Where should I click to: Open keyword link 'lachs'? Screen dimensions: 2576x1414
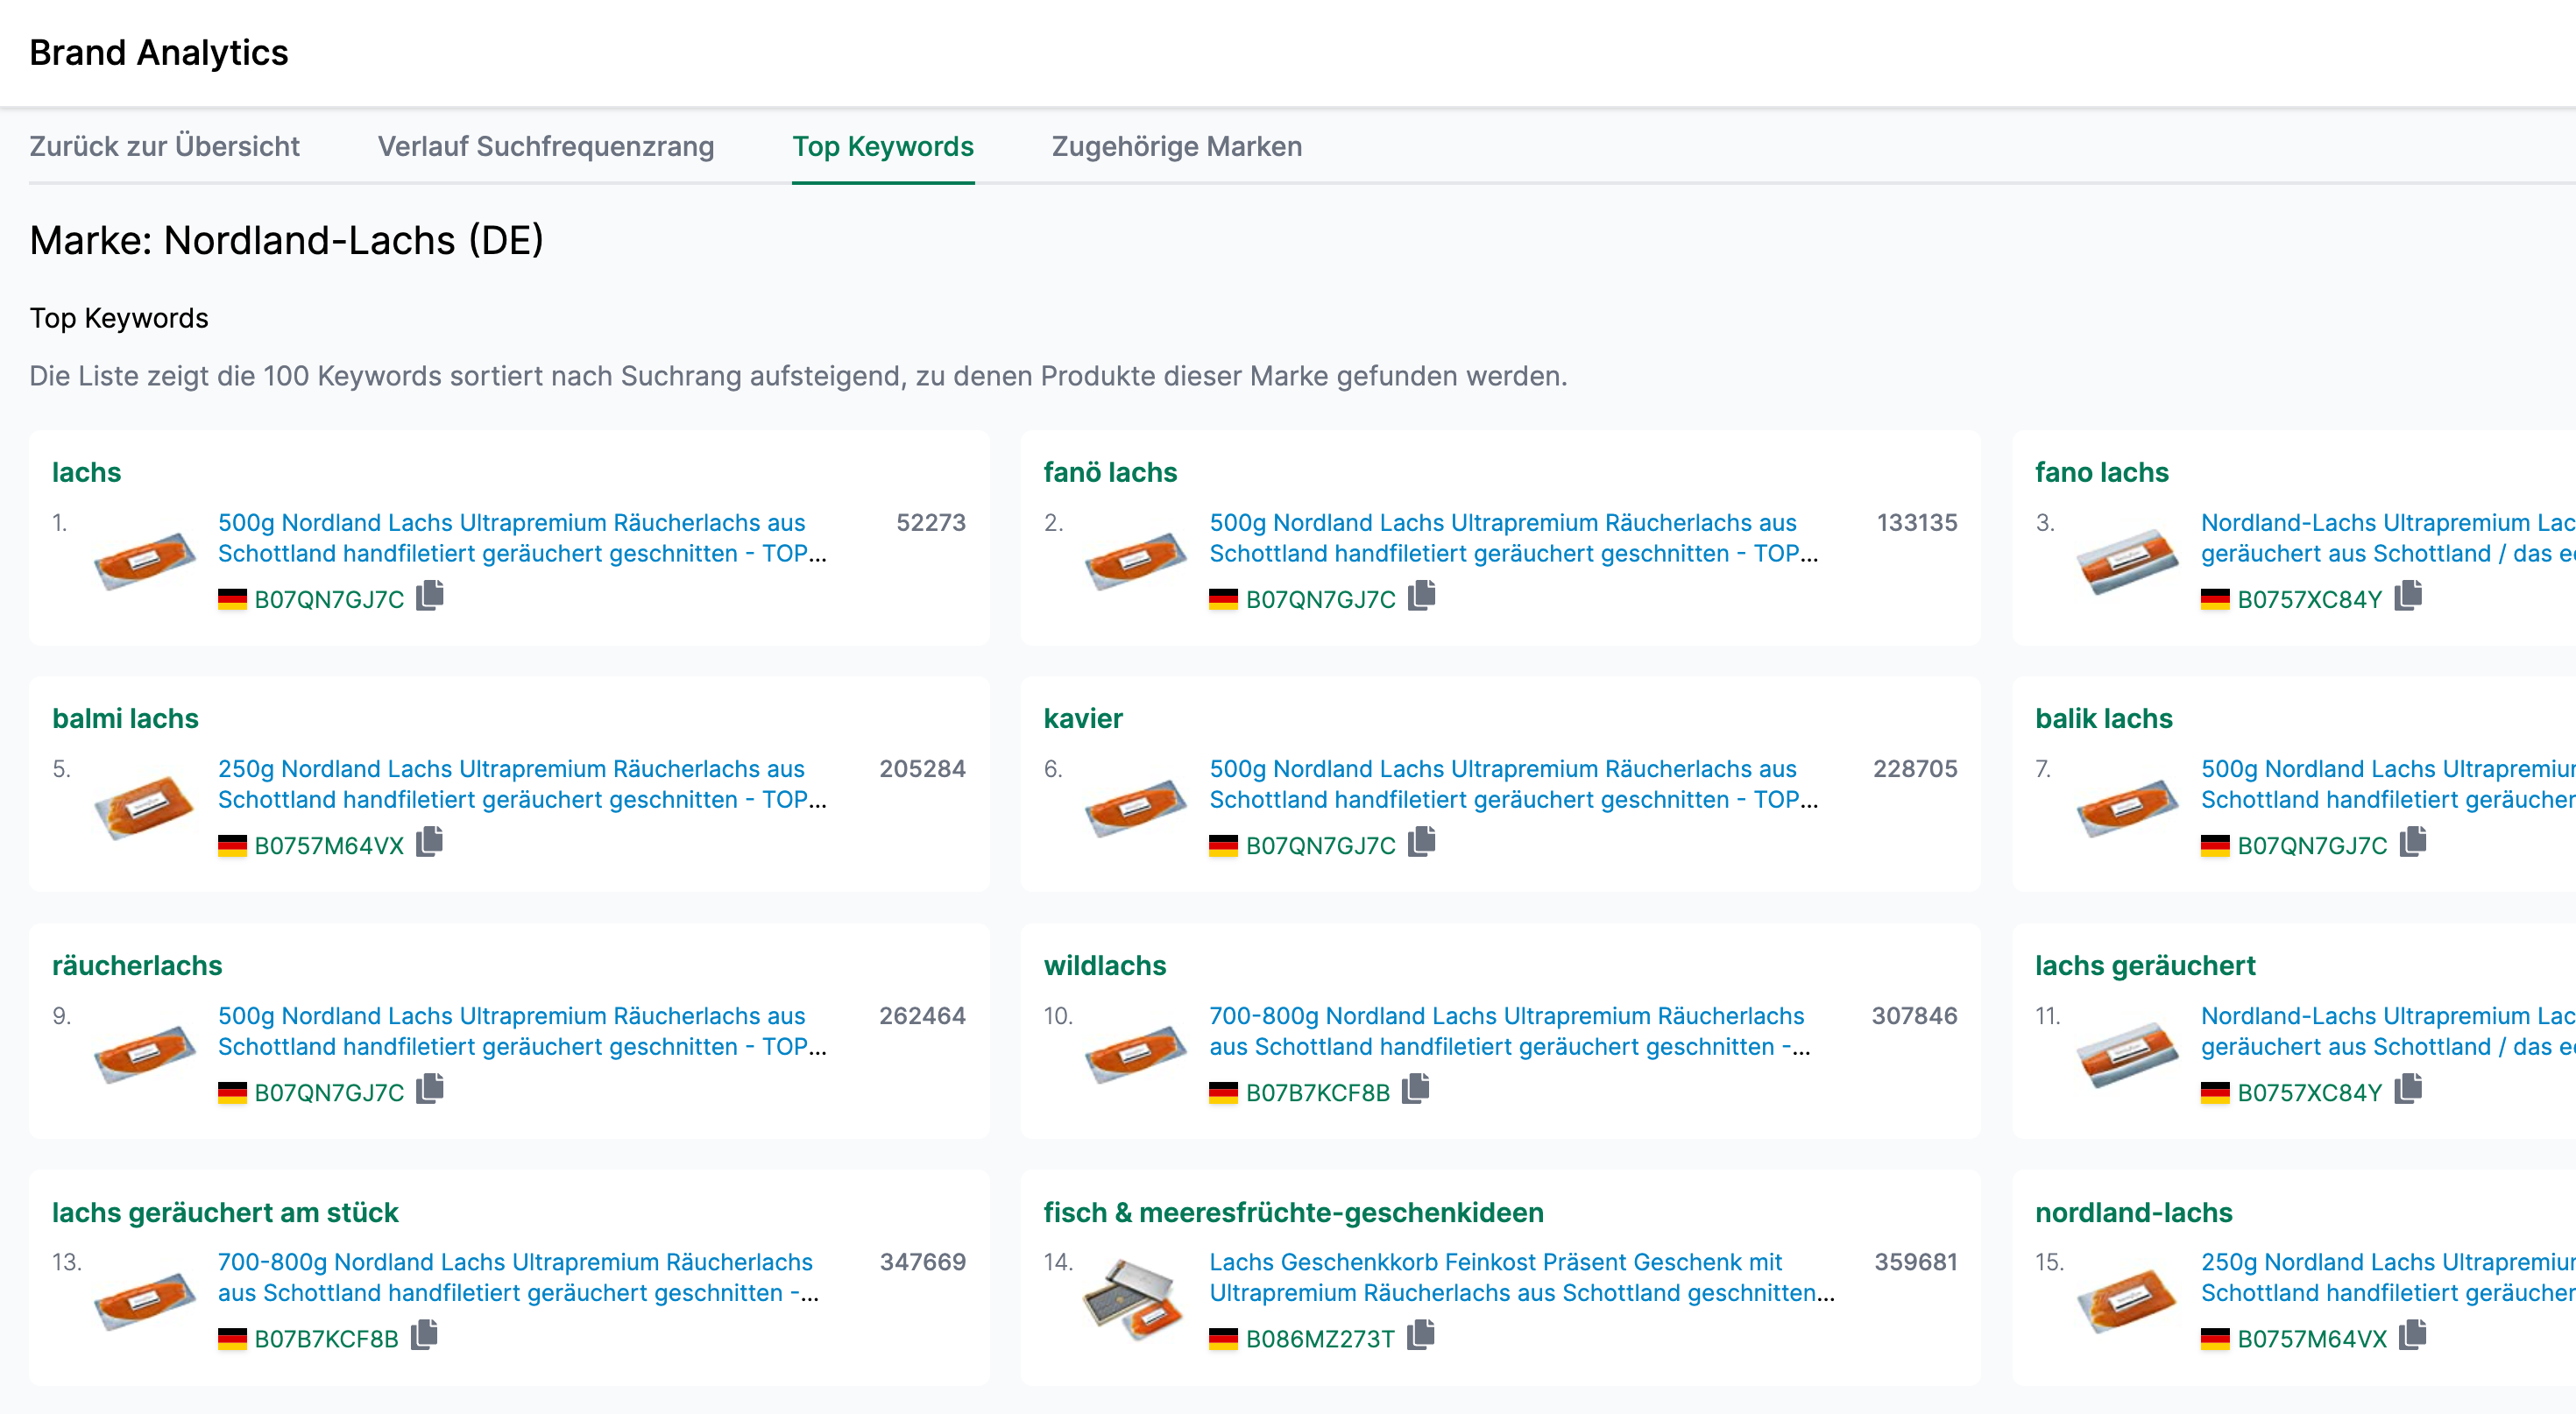(x=86, y=472)
